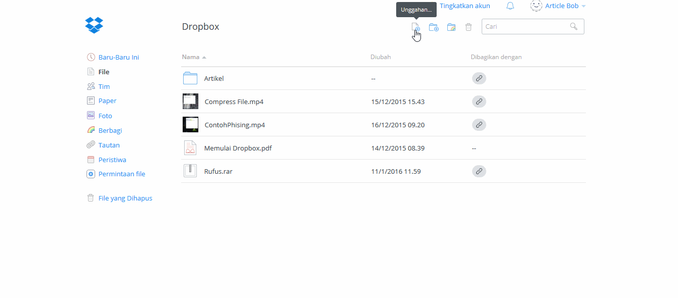
Task: Click the ContohPhising.mp4 video thumbnail
Action: pos(190,124)
